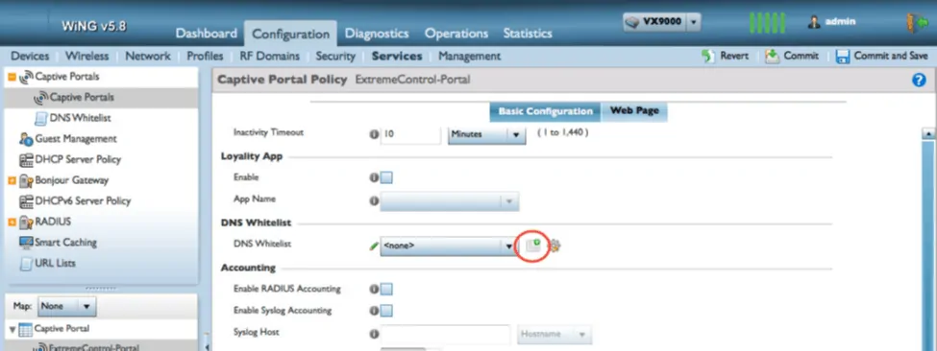Enable the Loyalty App checkbox
Screen dimensions: 937x351
coord(386,177)
